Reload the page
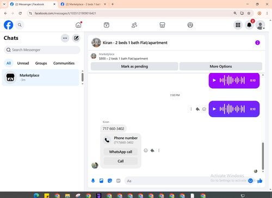This screenshot has width=272, height=198. [x=20, y=13]
